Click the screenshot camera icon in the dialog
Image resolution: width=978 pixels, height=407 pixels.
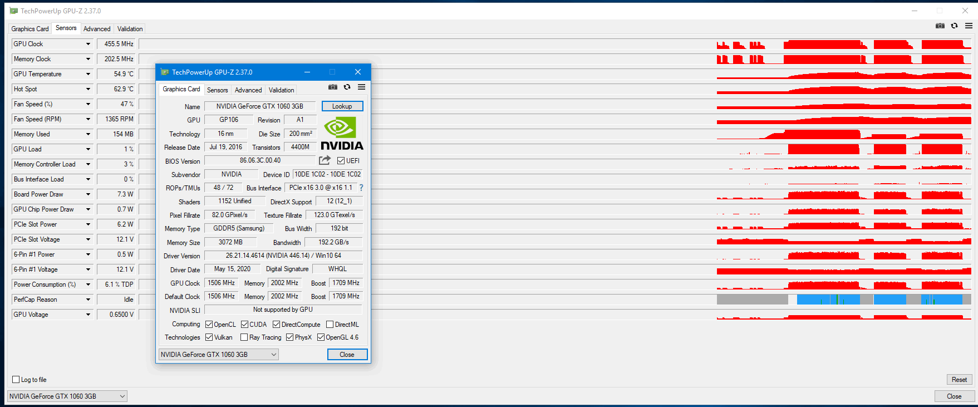point(333,87)
